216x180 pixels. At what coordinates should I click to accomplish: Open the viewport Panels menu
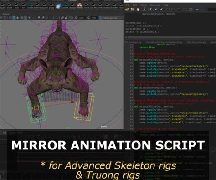tap(6, 14)
